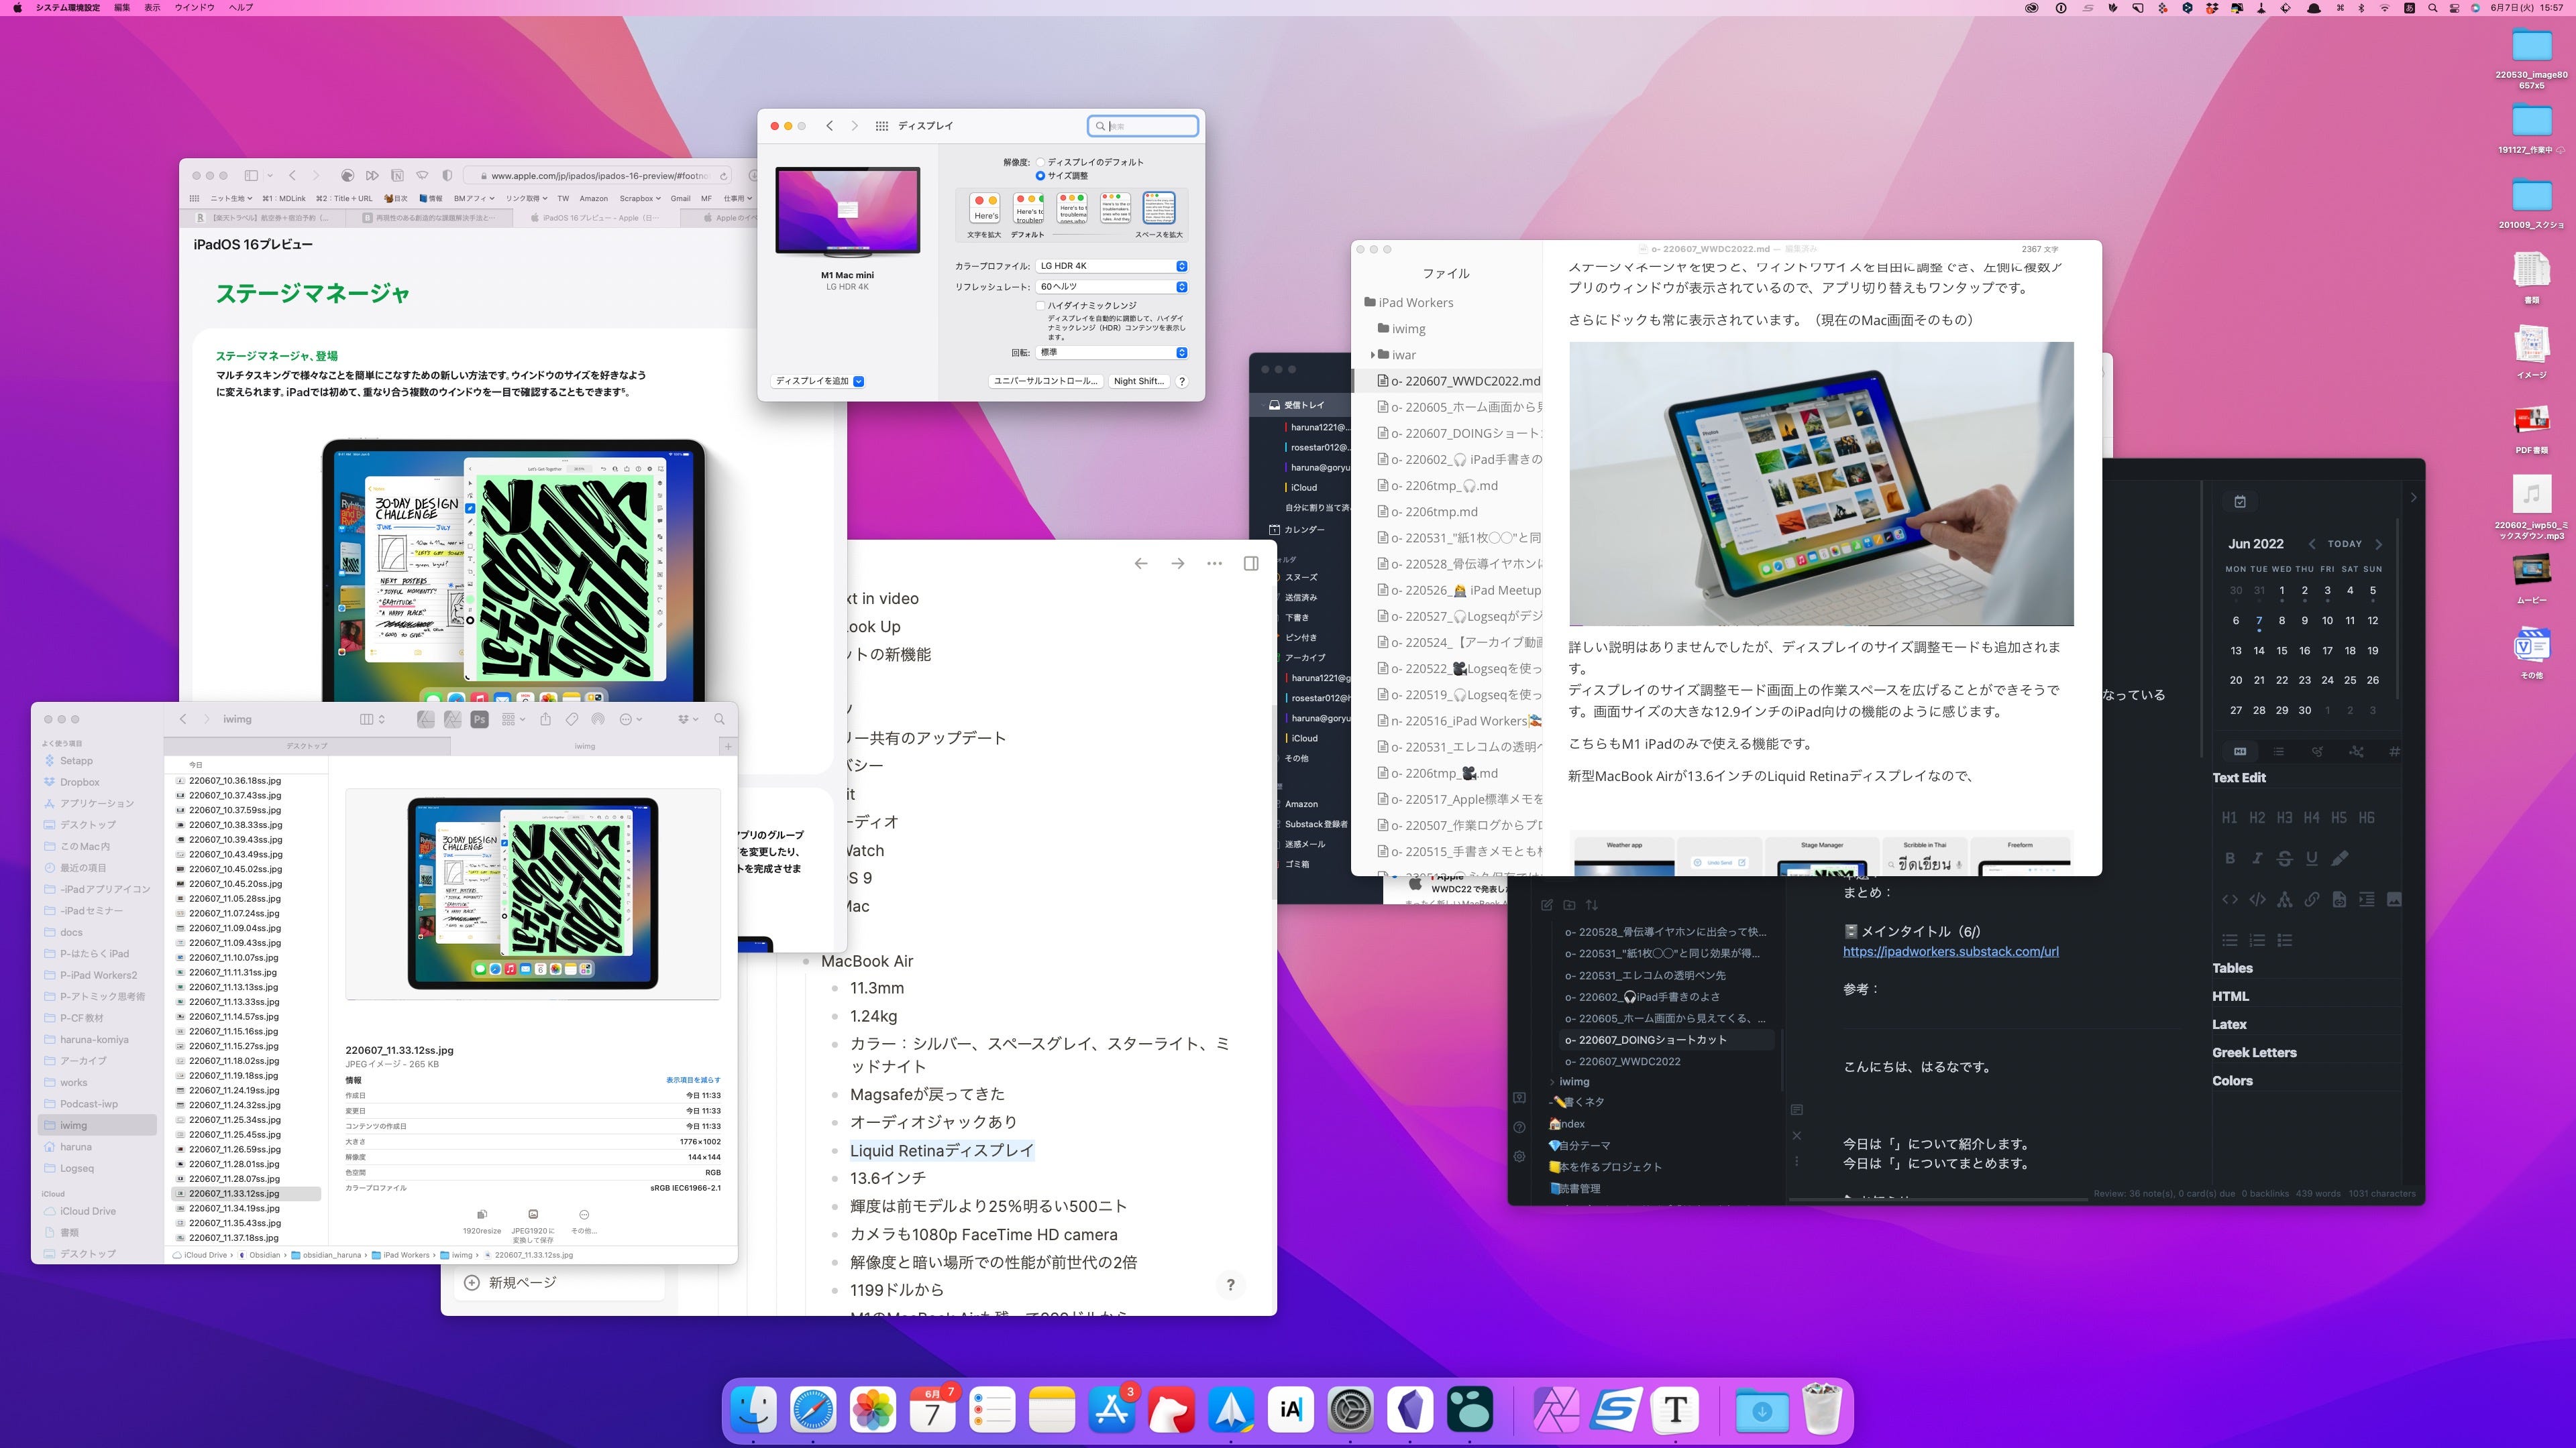The width and height of the screenshot is (2576, 1448).
Task: Expand the iwar folder in the file tree
Action: coord(1373,355)
